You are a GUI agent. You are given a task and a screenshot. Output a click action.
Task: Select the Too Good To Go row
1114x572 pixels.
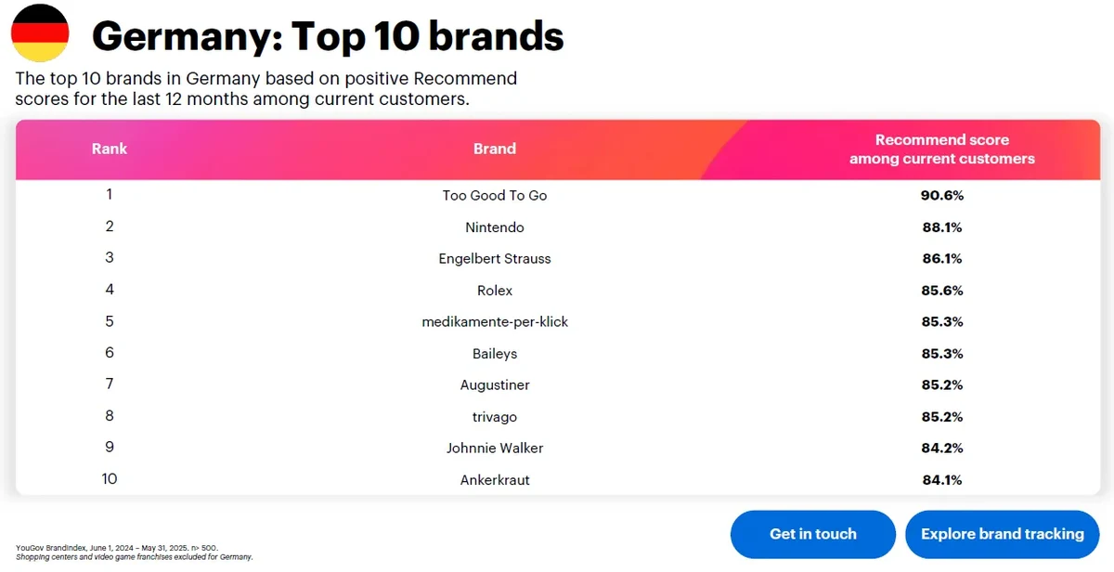557,196
